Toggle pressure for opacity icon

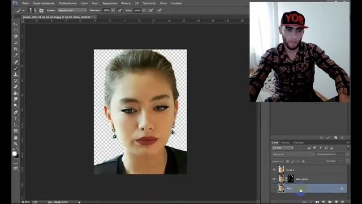click(119, 10)
